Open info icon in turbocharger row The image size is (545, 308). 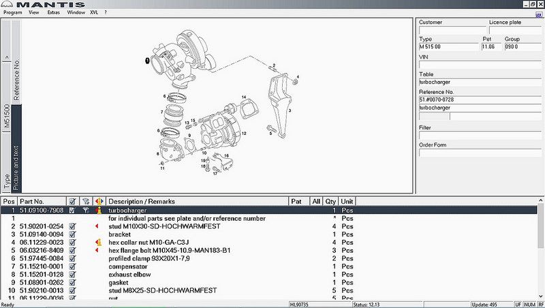[99, 211]
